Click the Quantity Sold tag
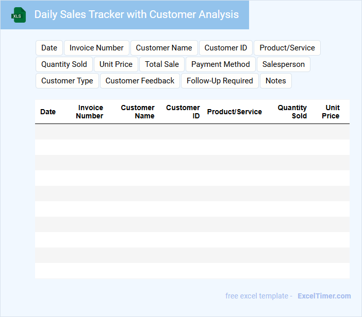The width and height of the screenshot is (362, 317). pos(64,64)
